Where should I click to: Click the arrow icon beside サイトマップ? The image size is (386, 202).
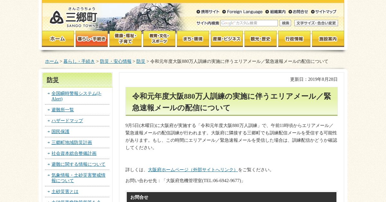(313, 12)
